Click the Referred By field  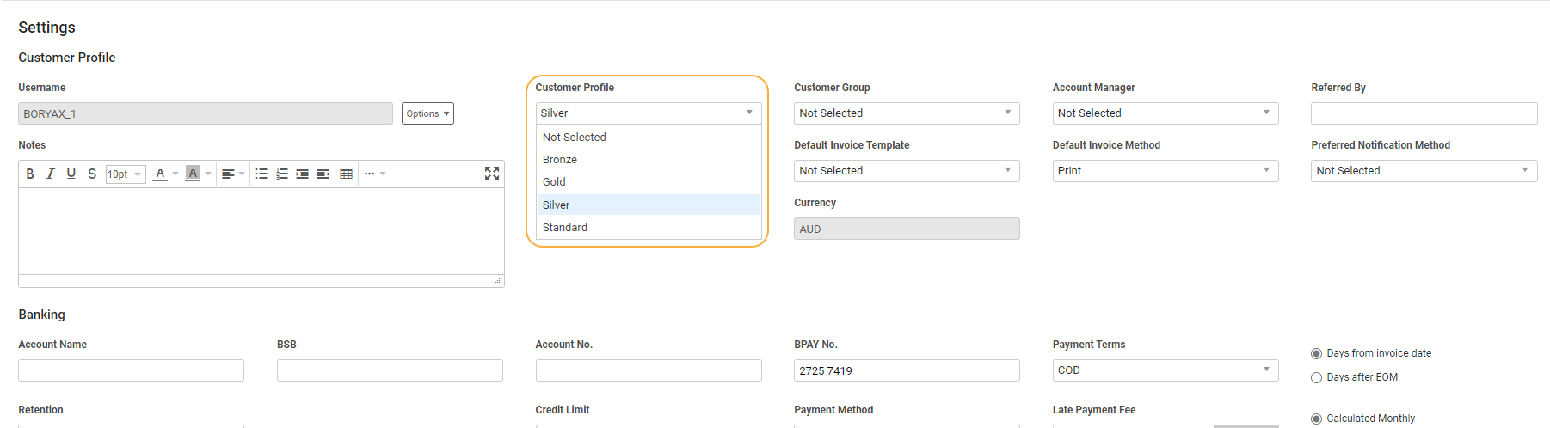[1424, 113]
